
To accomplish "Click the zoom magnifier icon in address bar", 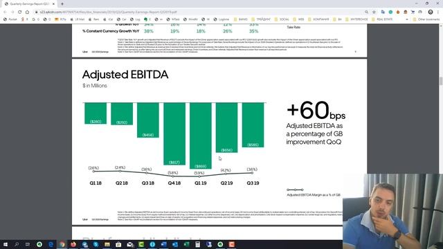I will [366, 12].
